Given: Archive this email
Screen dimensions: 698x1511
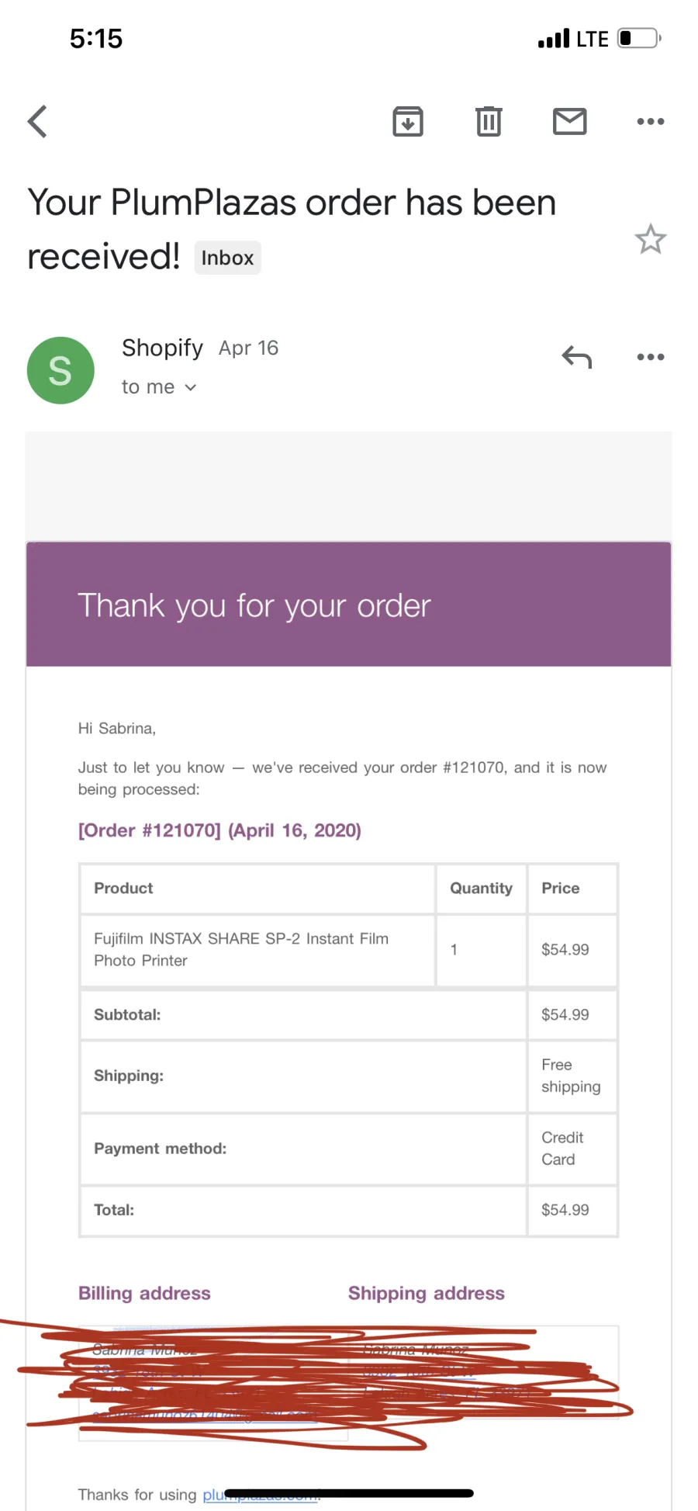Looking at the screenshot, I should point(408,121).
